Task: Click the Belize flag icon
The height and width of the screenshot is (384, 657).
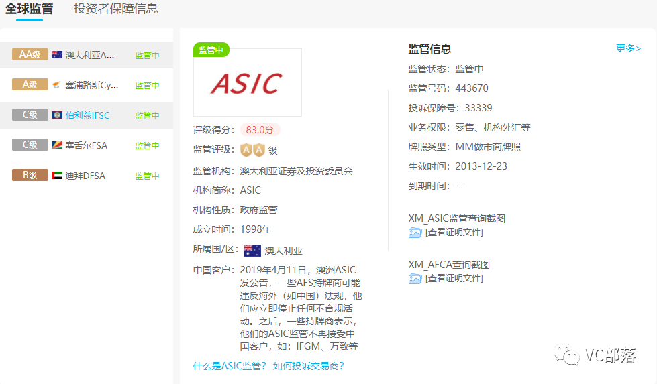Action: (x=57, y=115)
